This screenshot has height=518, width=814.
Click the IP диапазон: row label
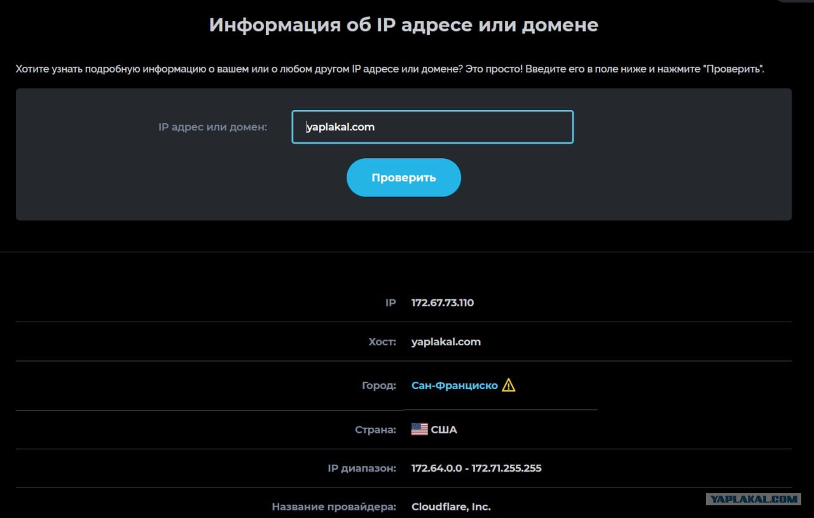click(x=362, y=468)
